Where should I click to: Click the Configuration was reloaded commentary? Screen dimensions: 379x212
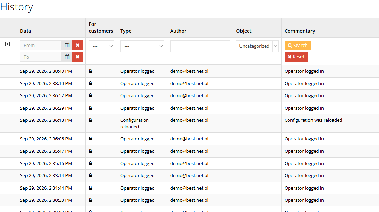tap(313, 120)
